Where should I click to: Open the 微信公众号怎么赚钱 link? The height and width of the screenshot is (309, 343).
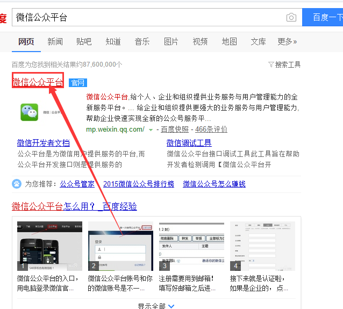coord(214,184)
